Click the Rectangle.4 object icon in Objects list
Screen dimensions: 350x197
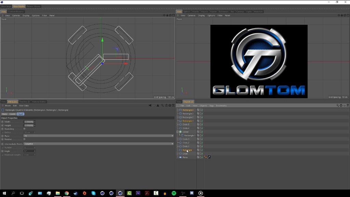click(180, 110)
